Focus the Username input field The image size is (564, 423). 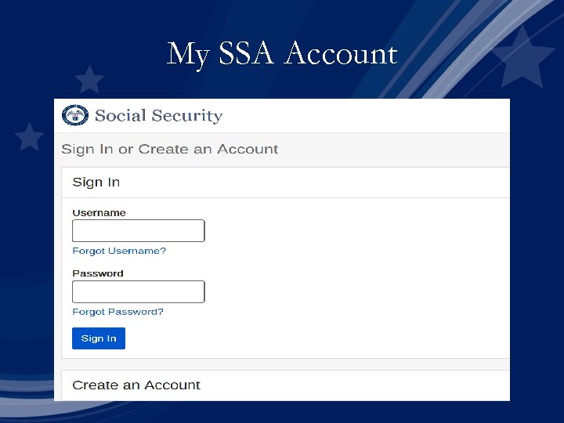click(x=138, y=231)
